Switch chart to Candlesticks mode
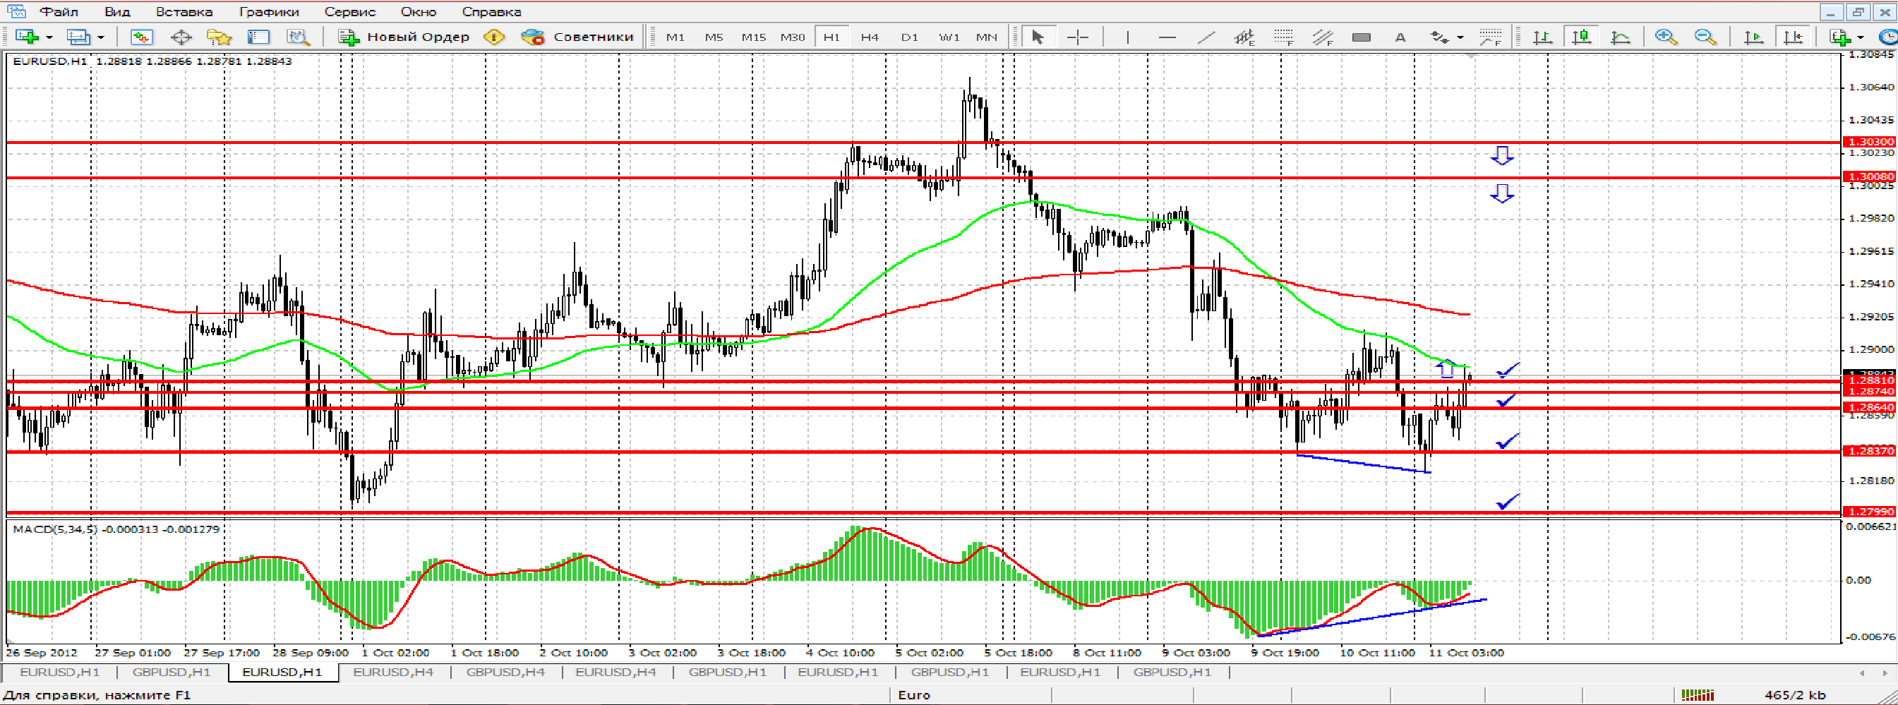 coord(1581,37)
